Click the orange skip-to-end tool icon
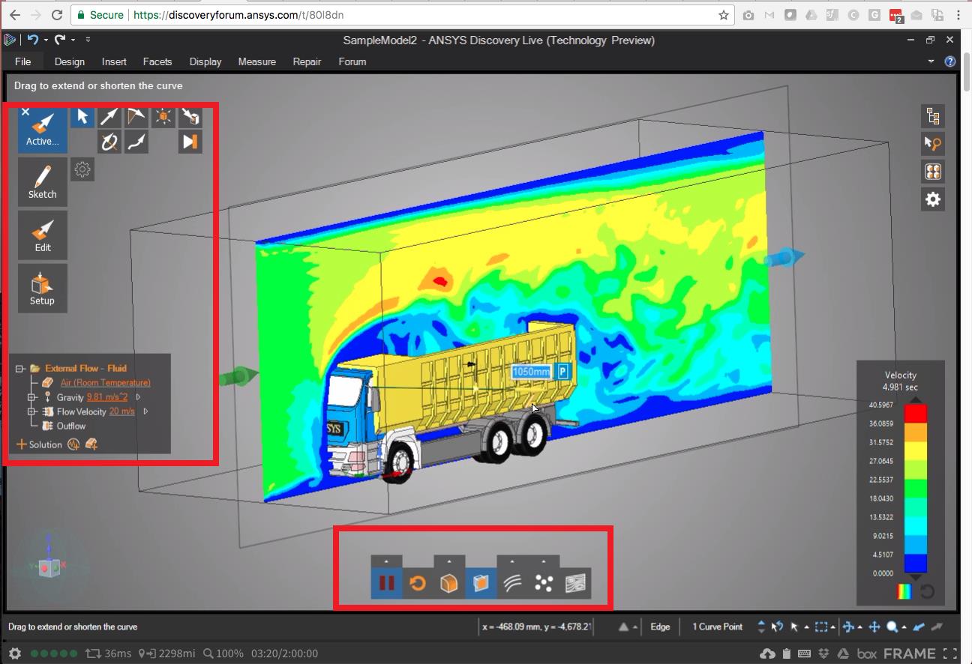The width and height of the screenshot is (972, 664). click(190, 141)
